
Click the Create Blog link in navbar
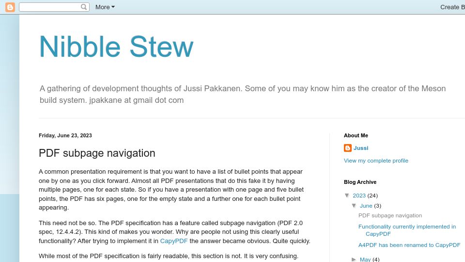(452, 7)
